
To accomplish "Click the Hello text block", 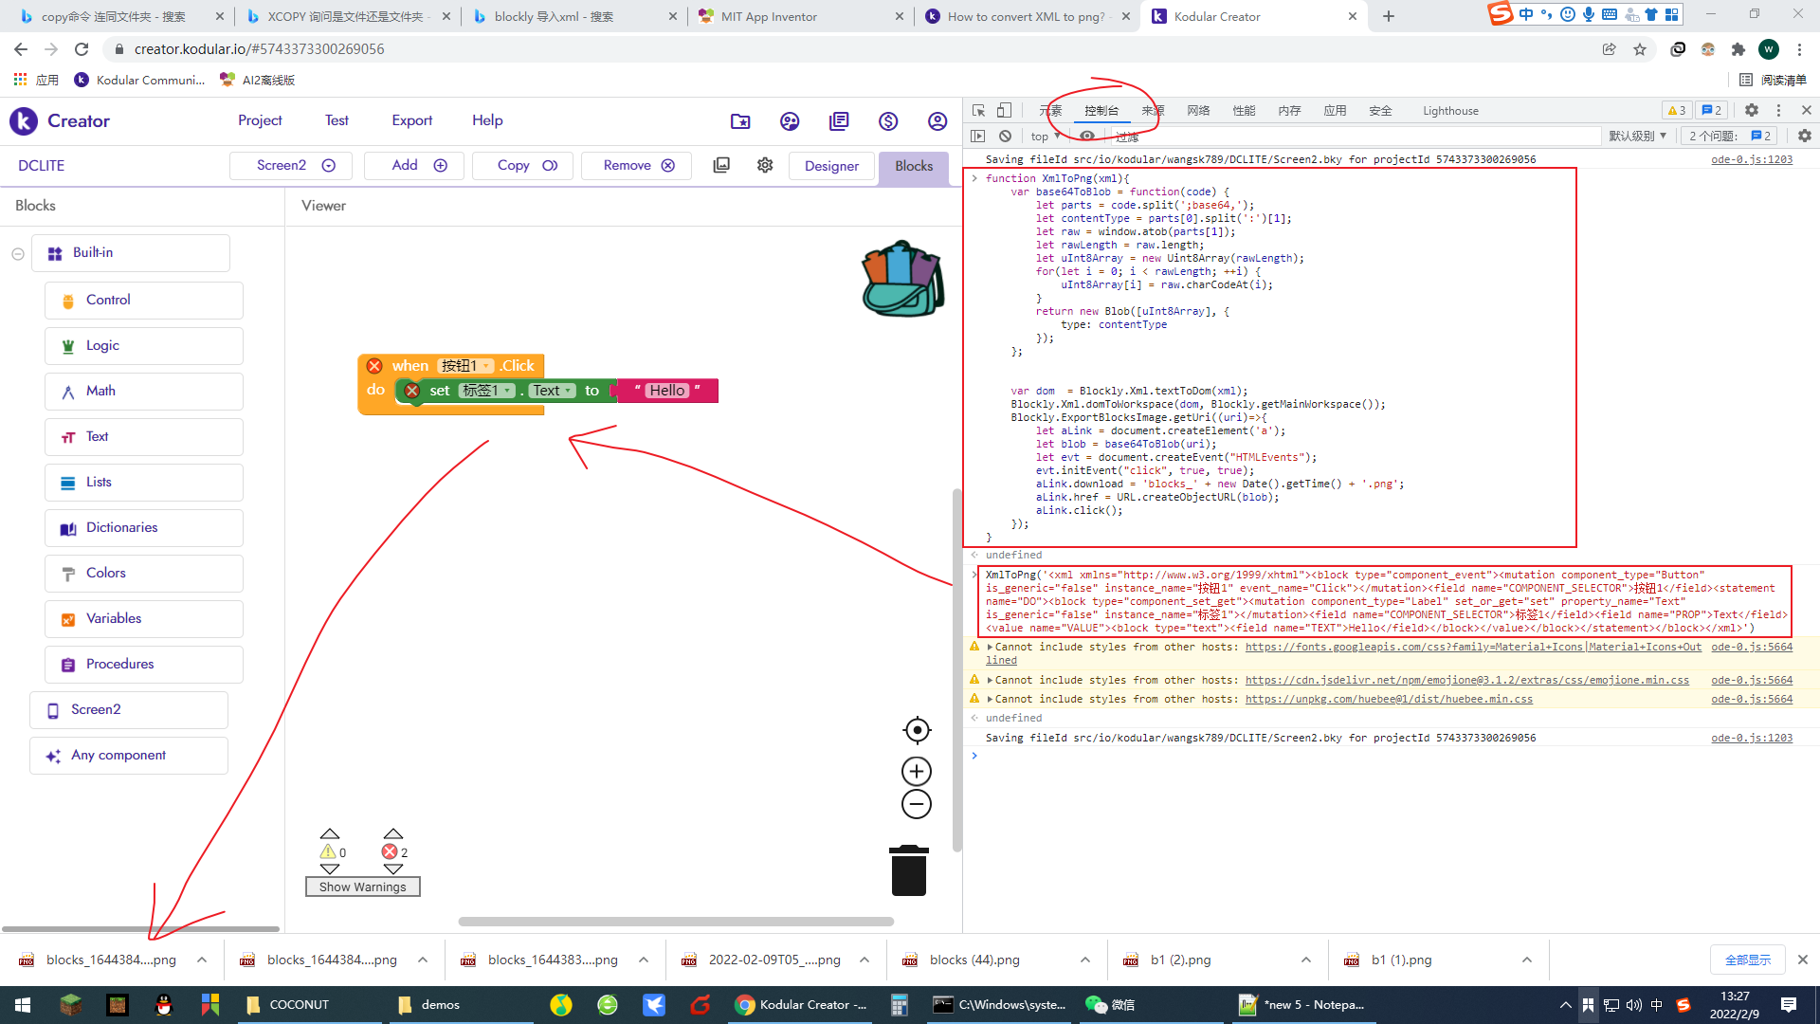I will [667, 391].
